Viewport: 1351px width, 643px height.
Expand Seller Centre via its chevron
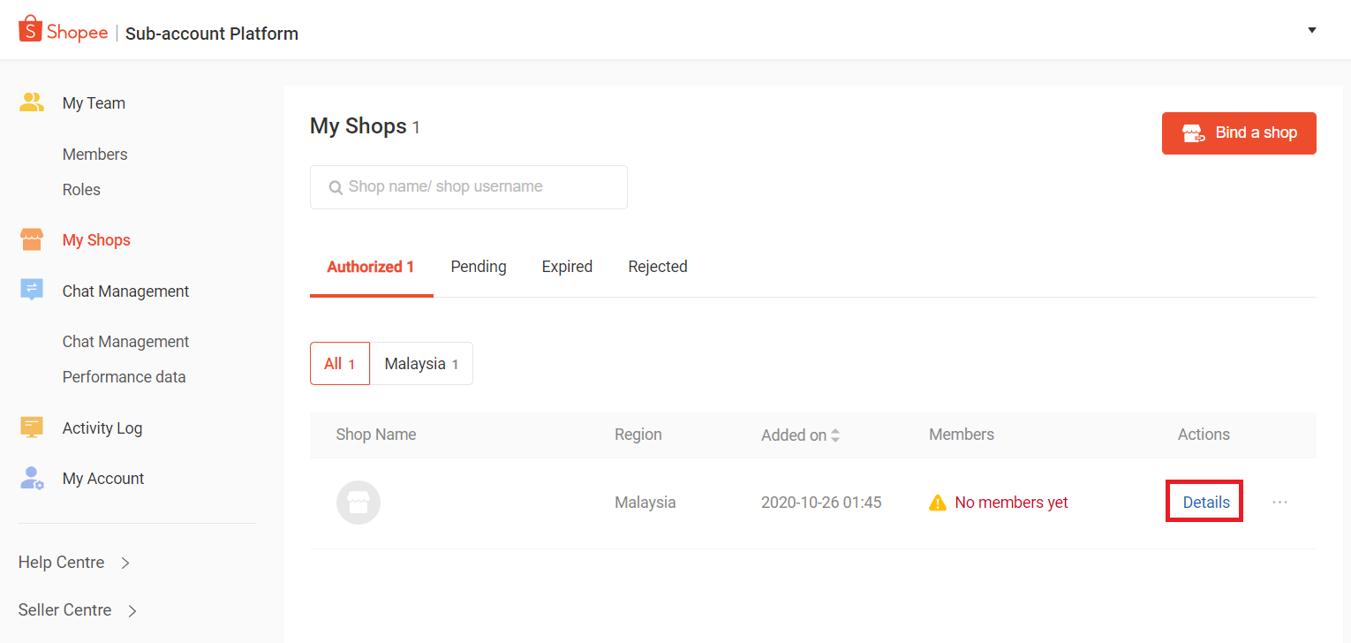click(x=132, y=609)
